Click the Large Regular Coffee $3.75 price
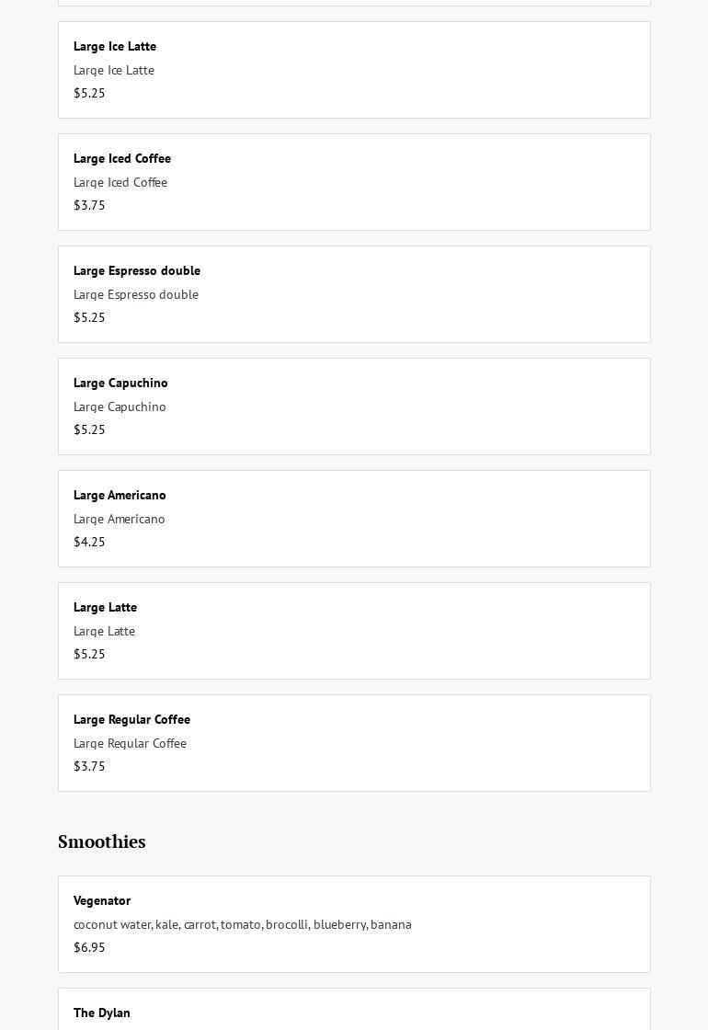This screenshot has height=1030, width=708. tap(89, 766)
